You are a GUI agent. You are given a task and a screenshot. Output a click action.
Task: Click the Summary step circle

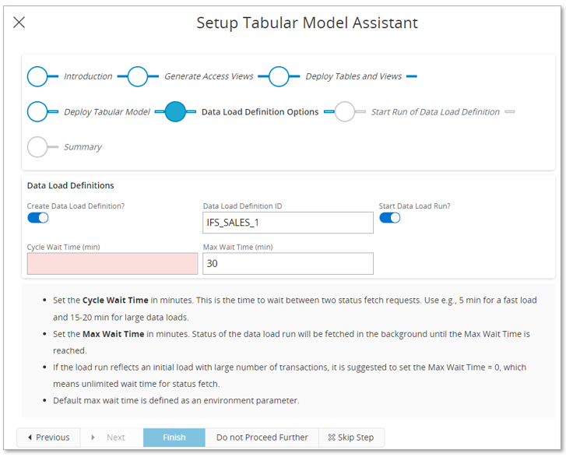(37, 146)
